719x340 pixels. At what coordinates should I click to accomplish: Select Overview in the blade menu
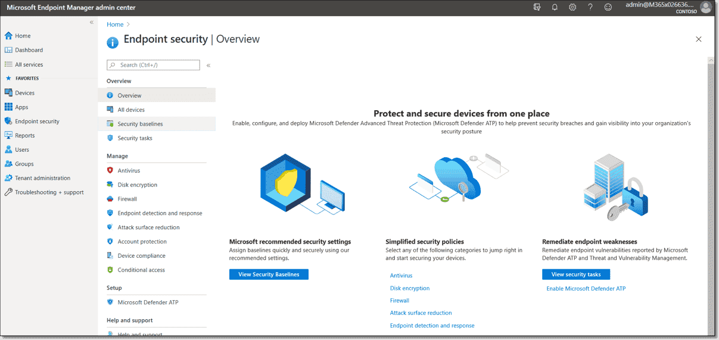click(x=157, y=95)
